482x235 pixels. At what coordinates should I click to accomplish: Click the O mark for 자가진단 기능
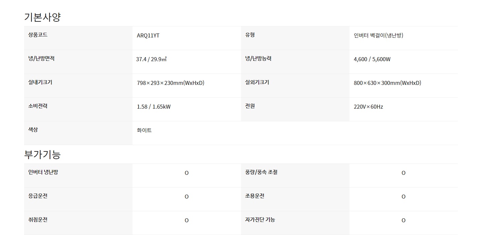pos(403,220)
